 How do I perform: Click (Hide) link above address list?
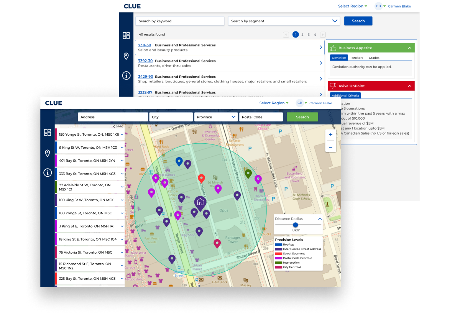click(x=118, y=126)
